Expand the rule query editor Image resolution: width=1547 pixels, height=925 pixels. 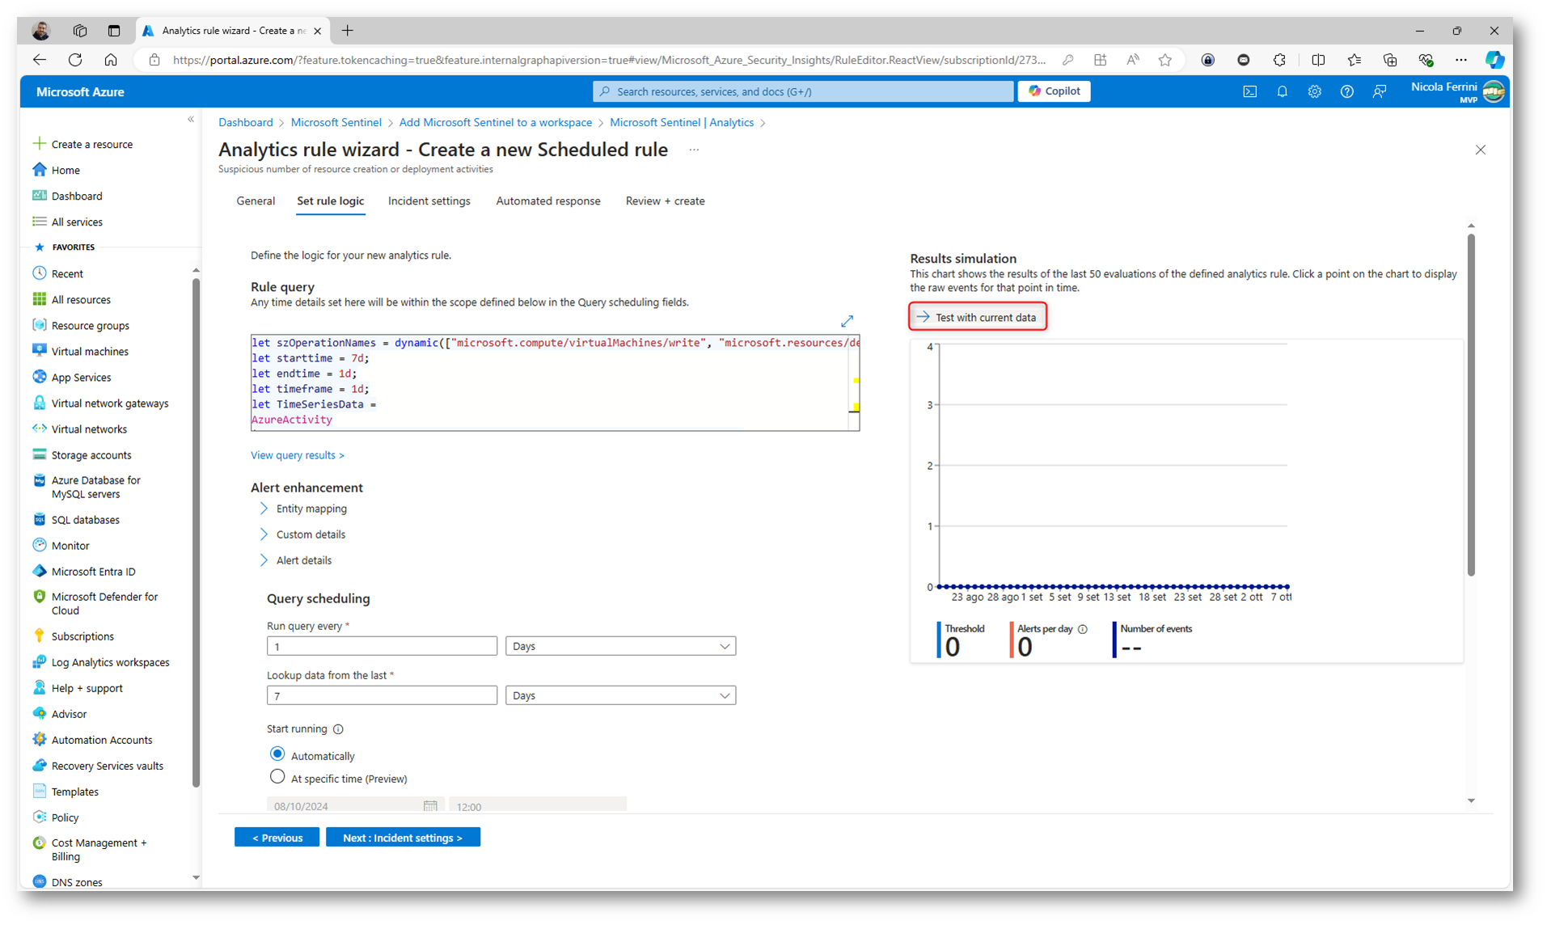(847, 321)
